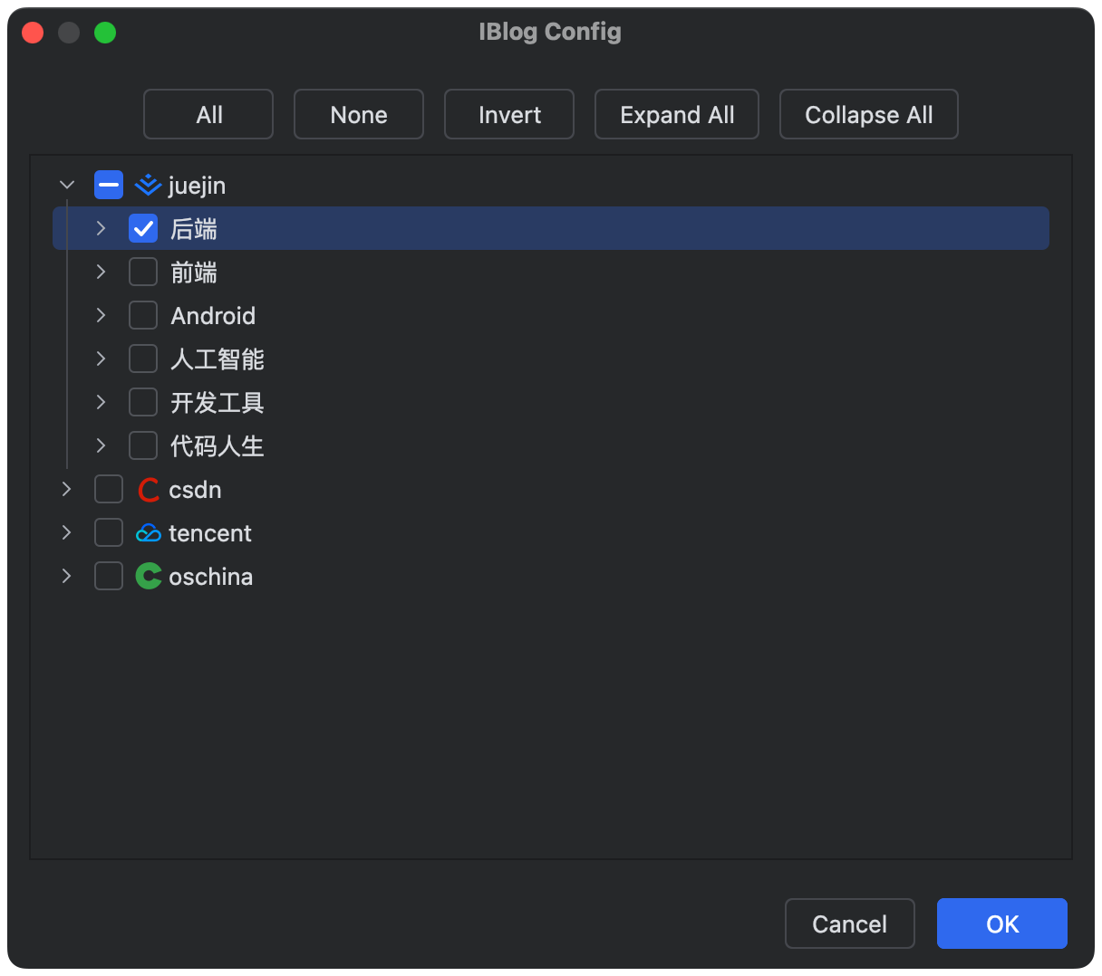1102x976 pixels.
Task: Enable the oschina checkbox
Action: tap(109, 577)
